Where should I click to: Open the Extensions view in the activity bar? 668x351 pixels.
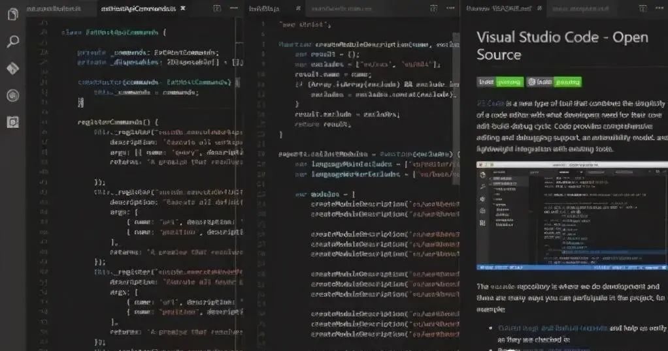tap(13, 122)
